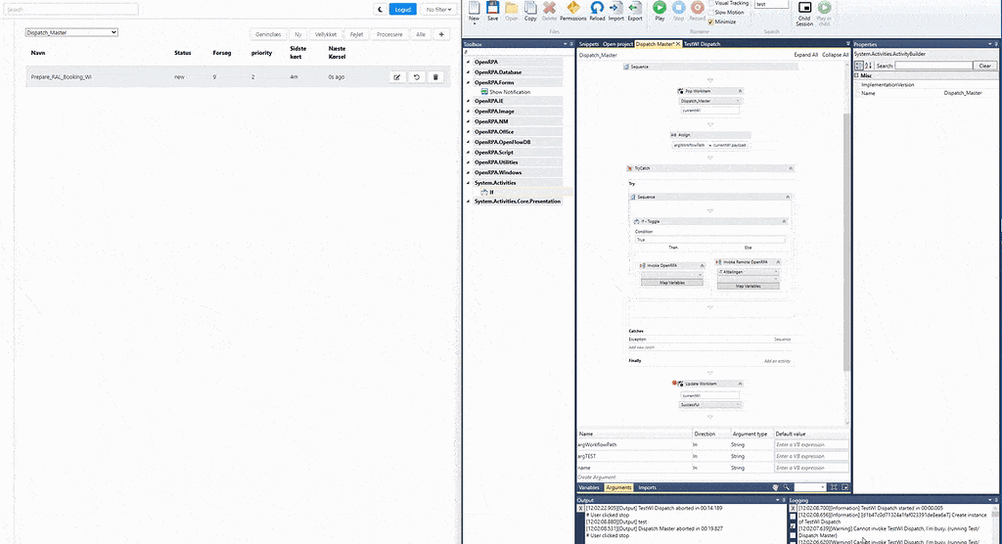Open the No filter dropdown

(438, 9)
